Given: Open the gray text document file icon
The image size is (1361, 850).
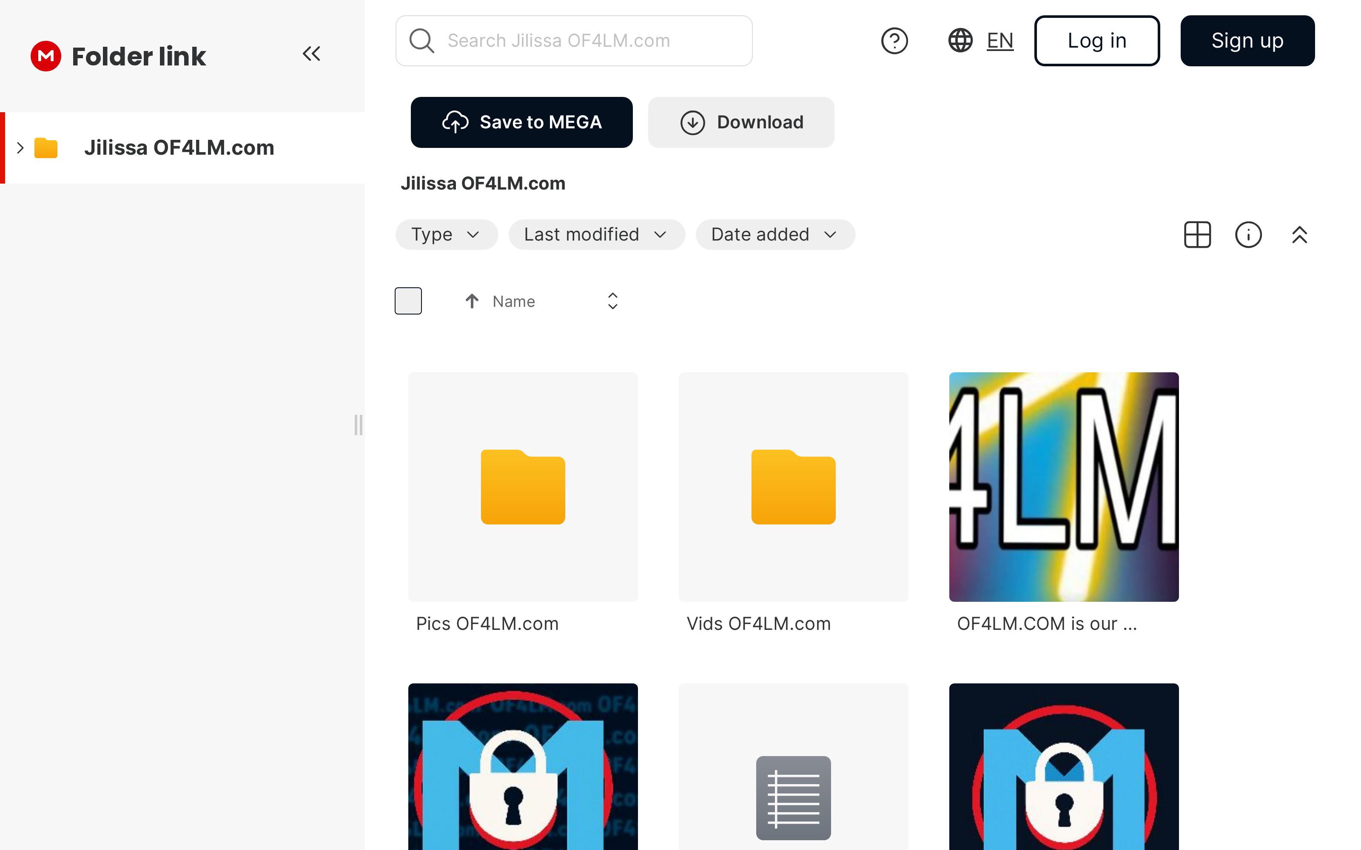Looking at the screenshot, I should (x=794, y=798).
